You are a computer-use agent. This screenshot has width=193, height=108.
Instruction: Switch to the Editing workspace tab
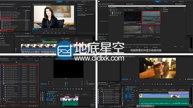(41, 57)
